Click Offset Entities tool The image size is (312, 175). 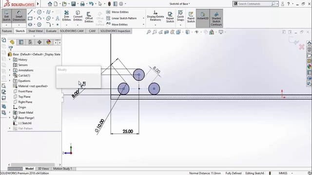89,17
